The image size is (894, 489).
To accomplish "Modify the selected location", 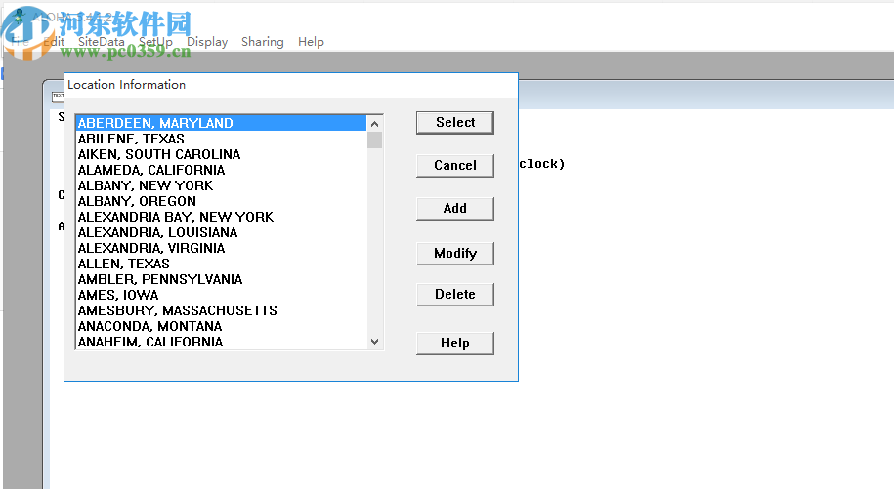I will click(x=455, y=254).
